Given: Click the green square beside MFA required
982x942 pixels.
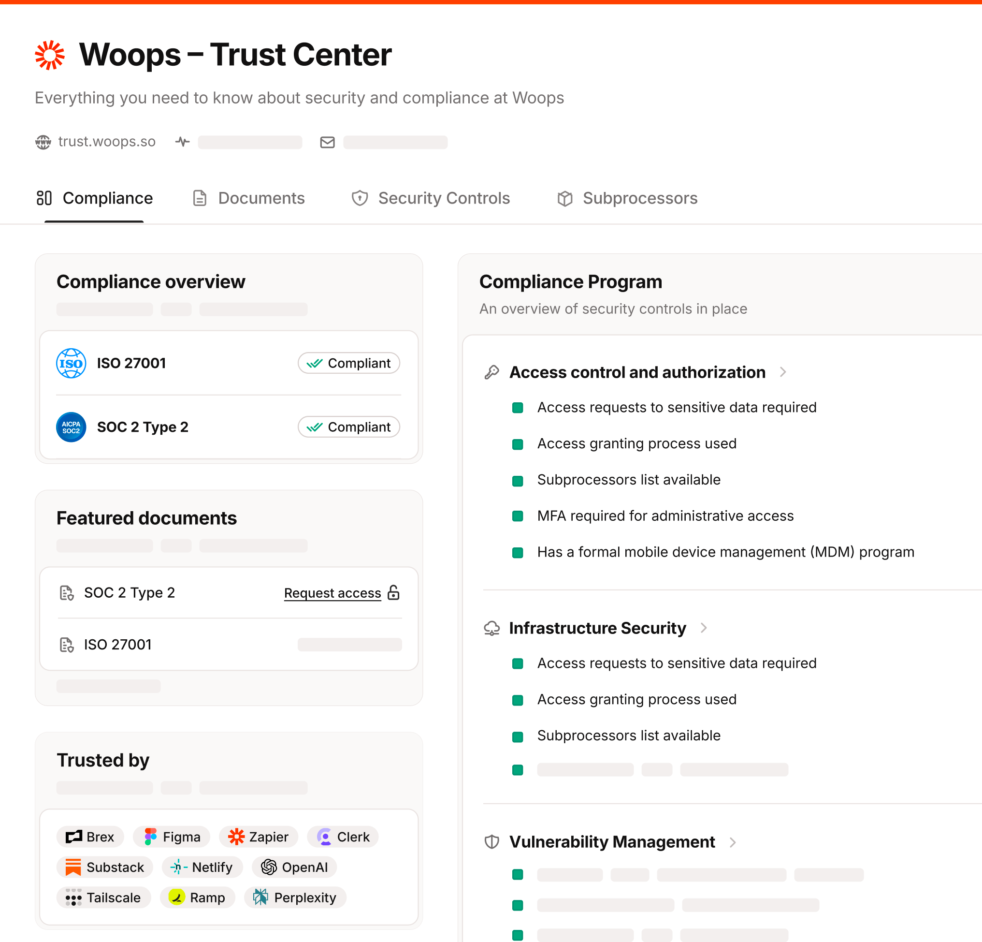Looking at the screenshot, I should click(x=518, y=516).
